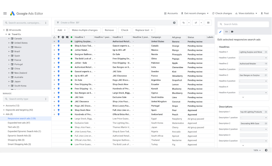Viewport: 272px width, 166px height.
Task: Open Get recent changes dropdown
Action: (x=195, y=13)
